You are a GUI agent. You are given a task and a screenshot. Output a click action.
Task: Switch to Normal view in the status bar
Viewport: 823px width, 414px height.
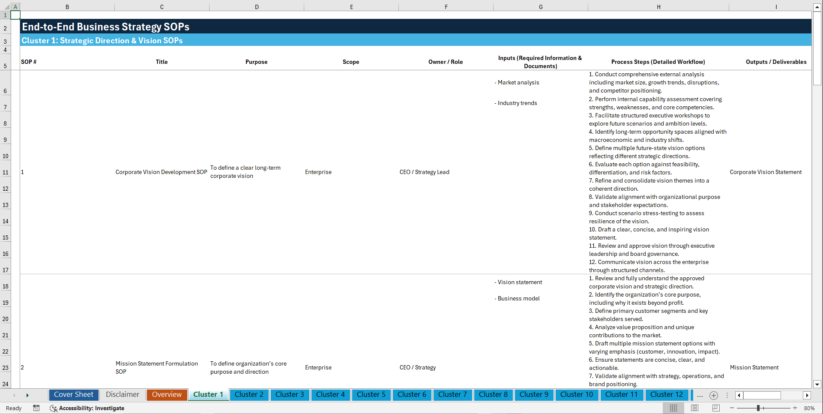coord(673,408)
